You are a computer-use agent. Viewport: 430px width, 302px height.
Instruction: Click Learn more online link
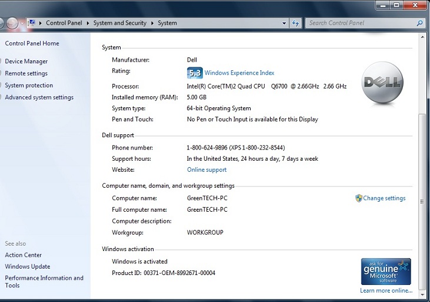point(386,290)
